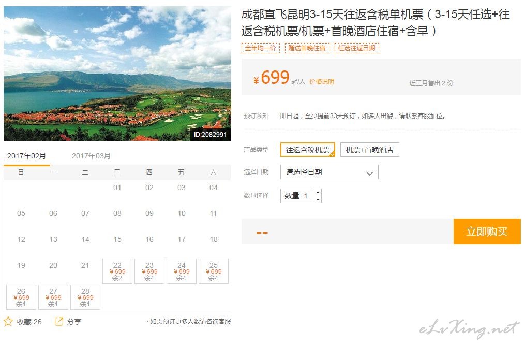The image size is (525, 346).
Task: Click the star favorite icon
Action: tap(8, 322)
